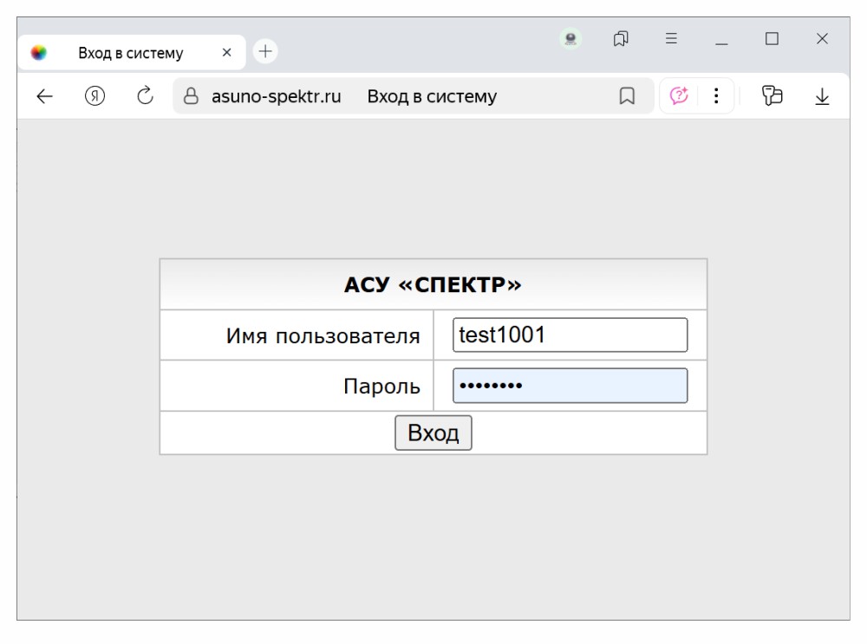Open the Yandex home page icon

[x=95, y=97]
